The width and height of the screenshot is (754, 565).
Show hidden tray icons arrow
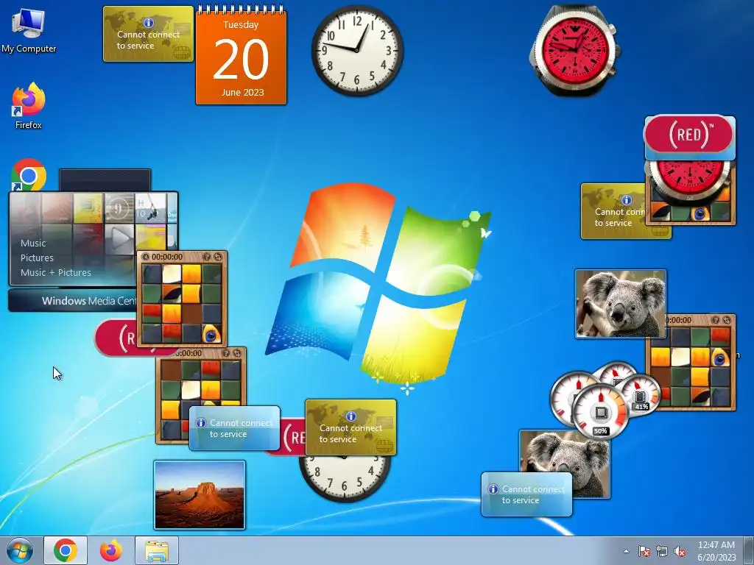coord(626,551)
